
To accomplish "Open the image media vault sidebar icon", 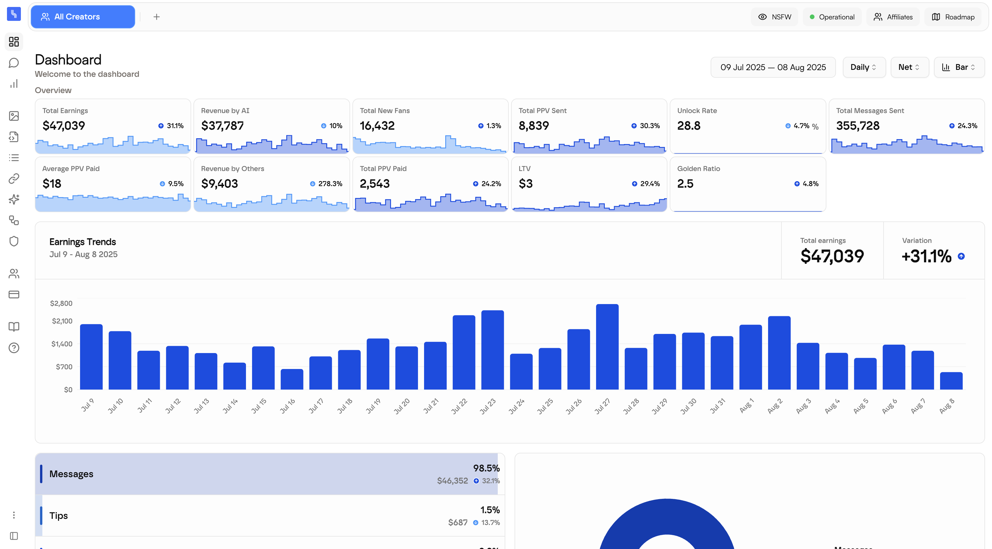I will tap(14, 116).
